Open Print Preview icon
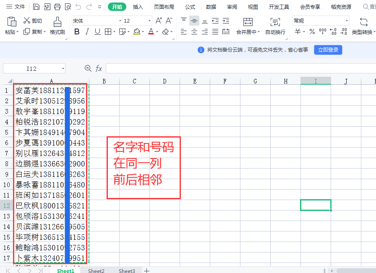 coord(68,7)
